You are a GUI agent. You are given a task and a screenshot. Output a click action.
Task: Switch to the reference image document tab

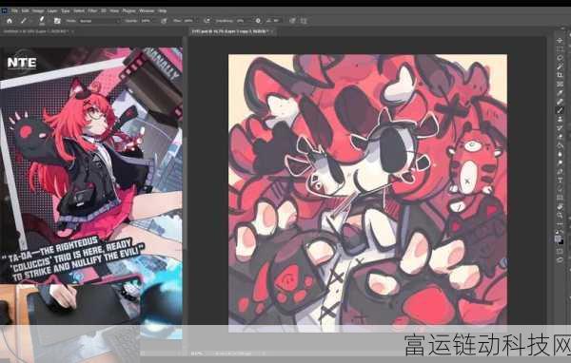(x=36, y=31)
